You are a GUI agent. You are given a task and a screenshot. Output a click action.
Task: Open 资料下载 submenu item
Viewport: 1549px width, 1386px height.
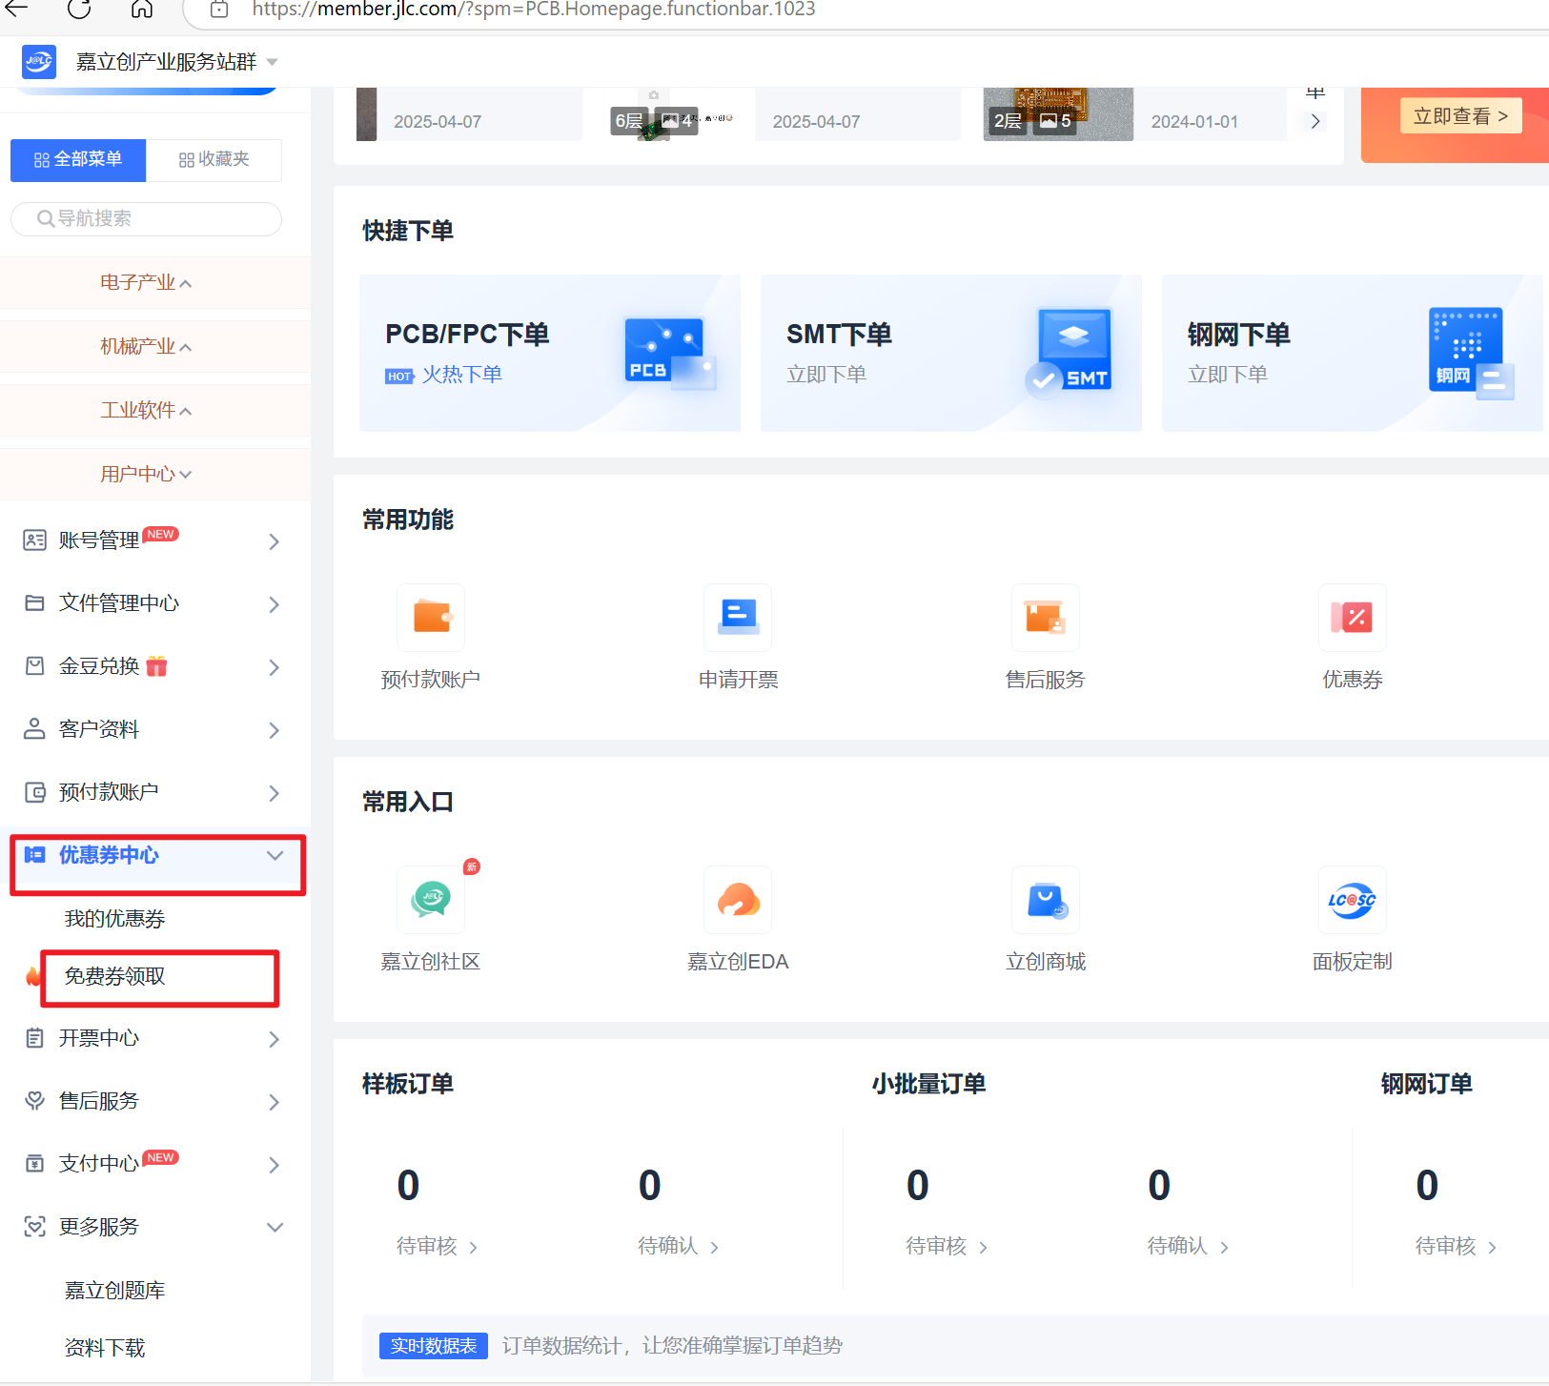click(105, 1348)
